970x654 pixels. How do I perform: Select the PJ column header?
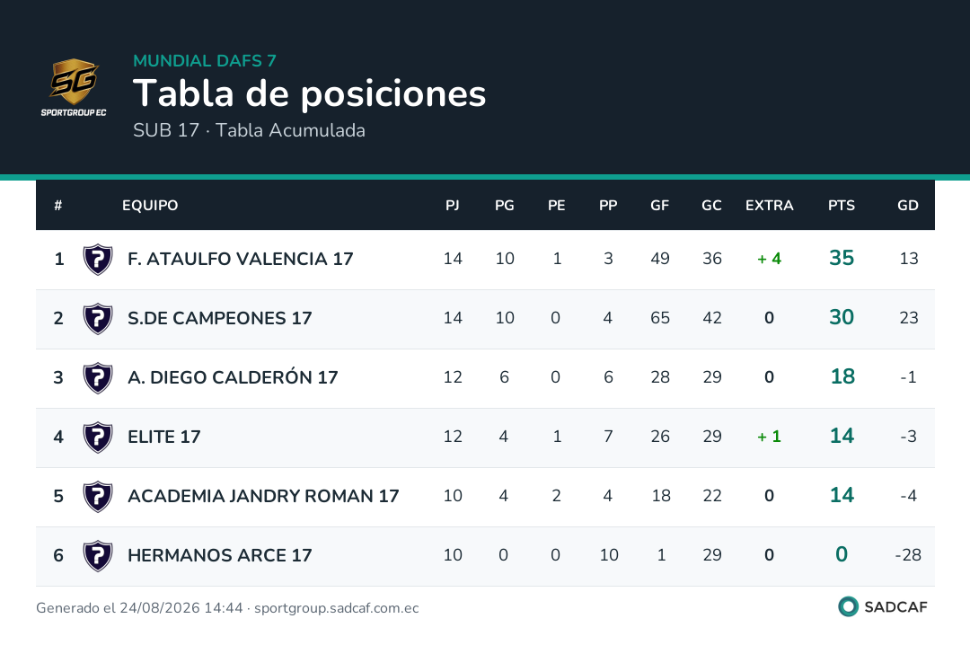pyautogui.click(x=452, y=206)
